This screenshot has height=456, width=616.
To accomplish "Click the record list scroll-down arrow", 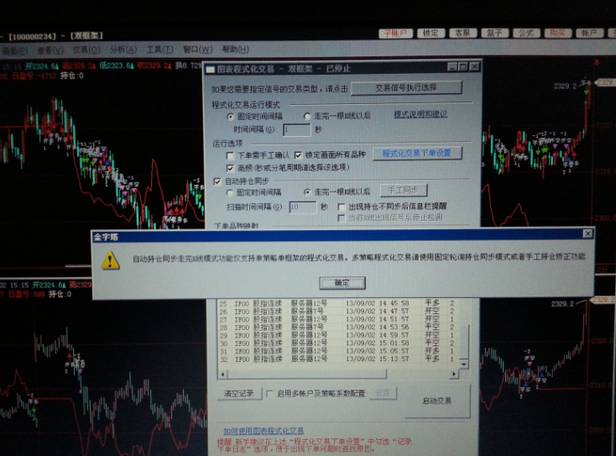I will (x=463, y=364).
